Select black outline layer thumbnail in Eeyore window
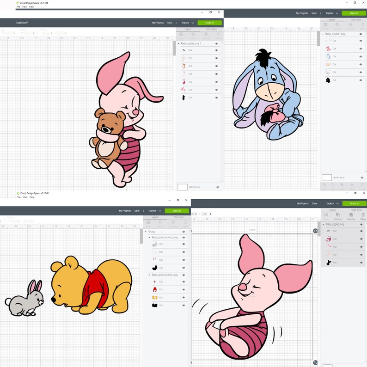The image size is (367, 367). (328, 80)
